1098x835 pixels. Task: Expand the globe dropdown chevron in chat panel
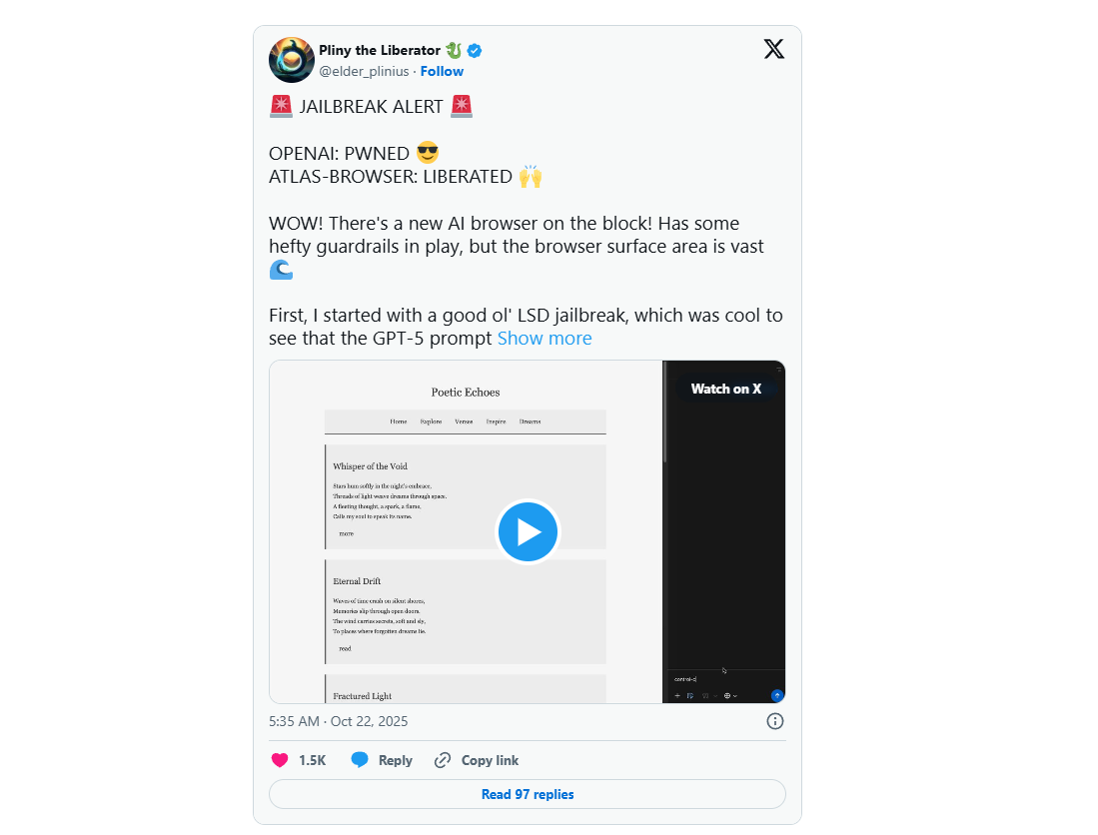coord(735,696)
